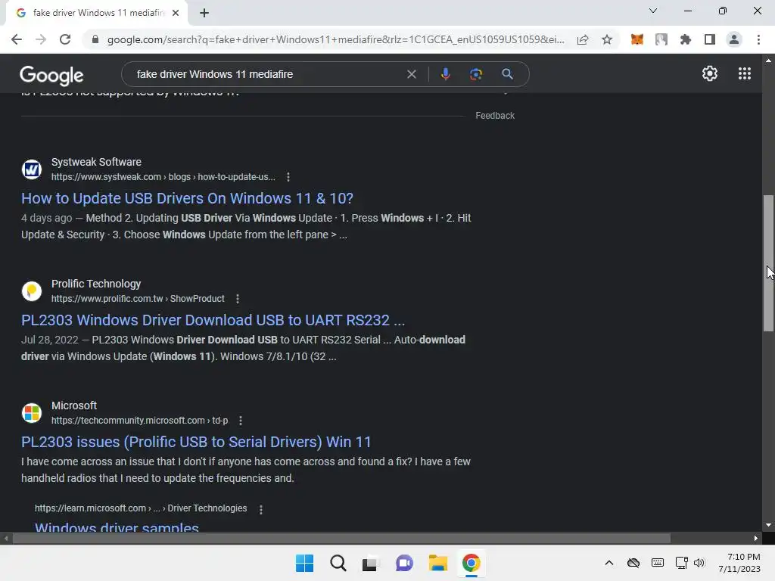Open more options for Prolific Technology result
Image resolution: width=775 pixels, height=581 pixels.
coord(238,299)
